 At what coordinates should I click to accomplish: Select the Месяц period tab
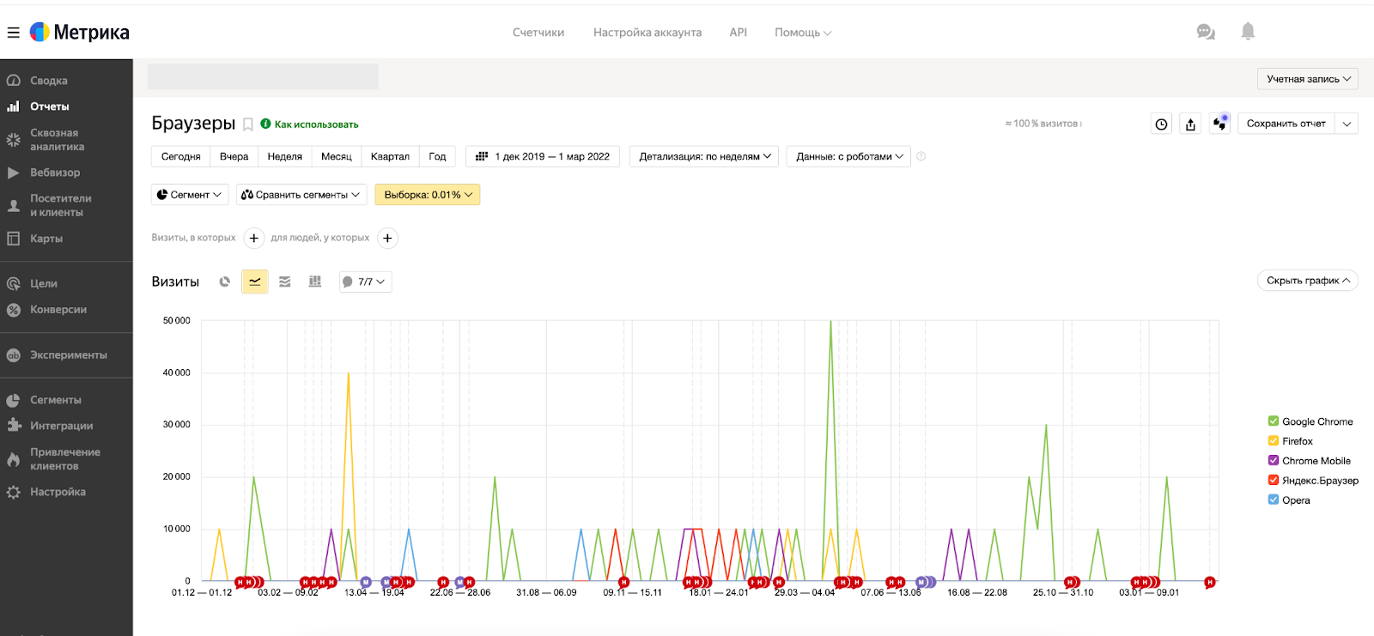[x=337, y=156]
